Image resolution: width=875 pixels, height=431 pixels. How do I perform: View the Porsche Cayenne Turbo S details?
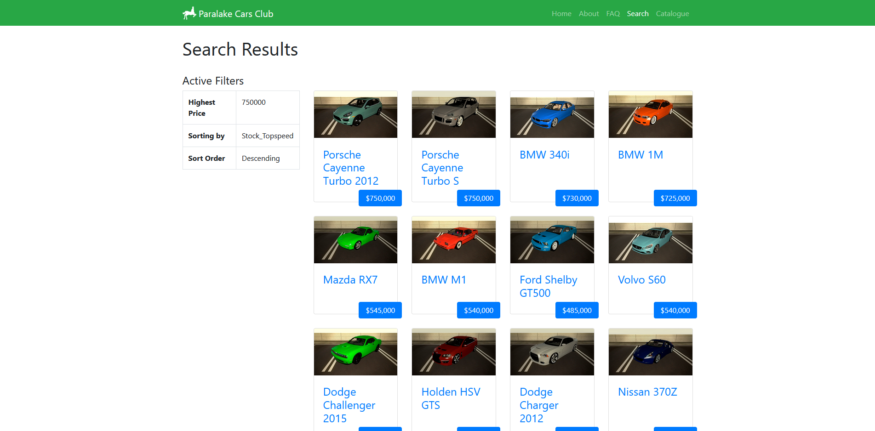[x=442, y=168]
